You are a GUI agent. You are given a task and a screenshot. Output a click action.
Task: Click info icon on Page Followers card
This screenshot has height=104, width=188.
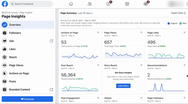pyautogui.click(x=184, y=98)
